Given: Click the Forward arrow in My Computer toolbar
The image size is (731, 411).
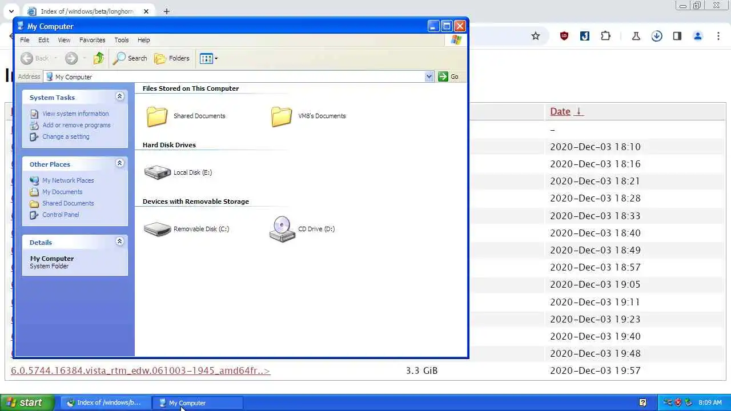Looking at the screenshot, I should (71, 58).
